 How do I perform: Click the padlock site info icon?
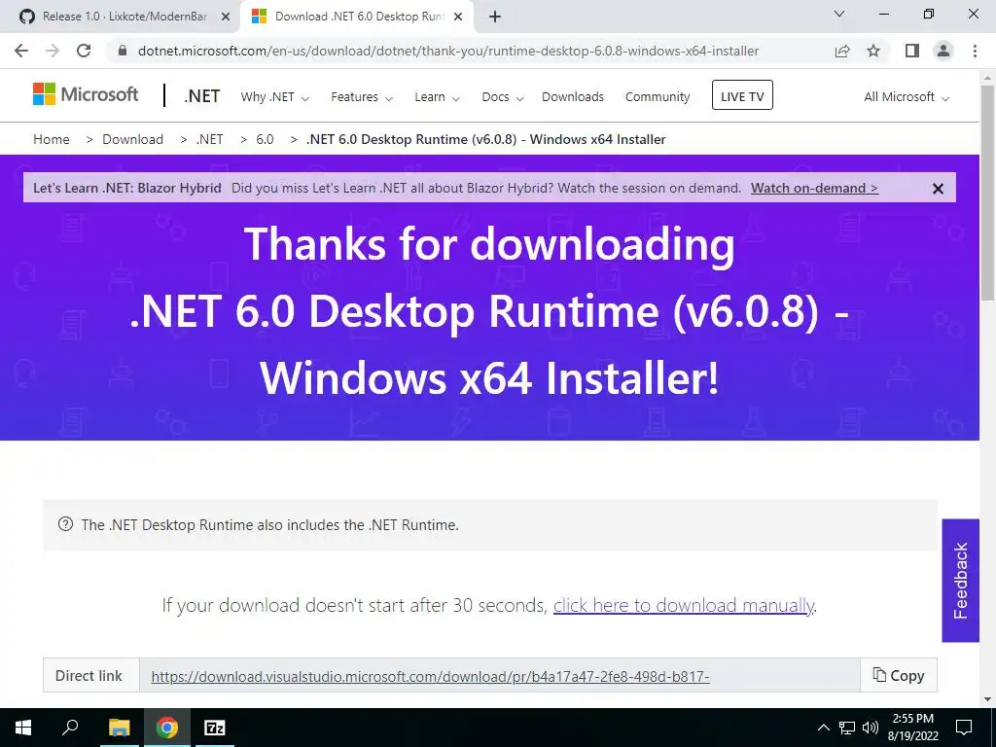tap(123, 51)
